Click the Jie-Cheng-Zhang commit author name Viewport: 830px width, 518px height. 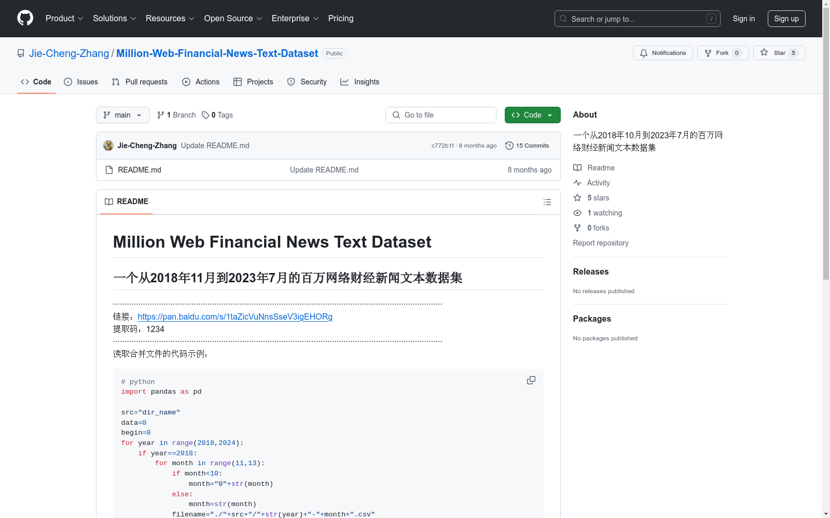147,146
